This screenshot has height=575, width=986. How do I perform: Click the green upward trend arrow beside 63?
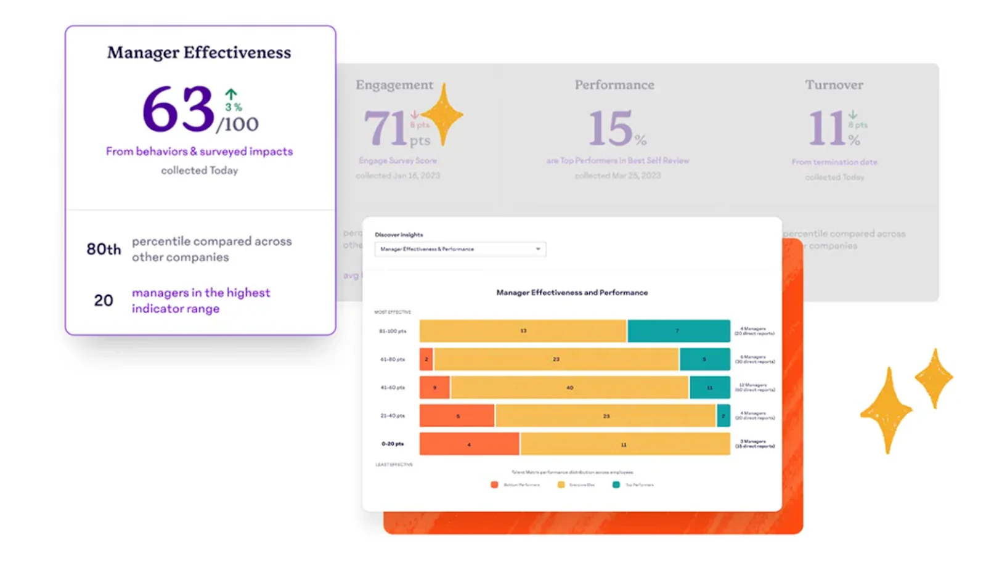(230, 94)
